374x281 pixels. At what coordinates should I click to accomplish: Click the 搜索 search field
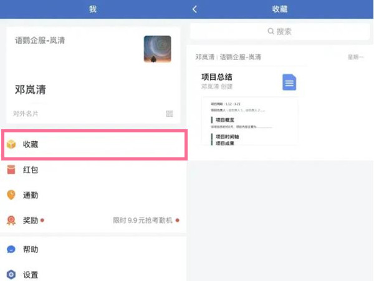coord(279,31)
